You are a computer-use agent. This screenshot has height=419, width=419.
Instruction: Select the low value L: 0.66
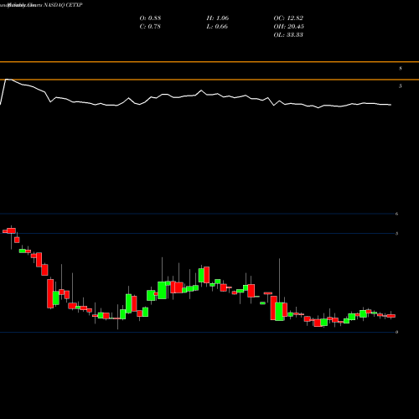tap(217, 26)
